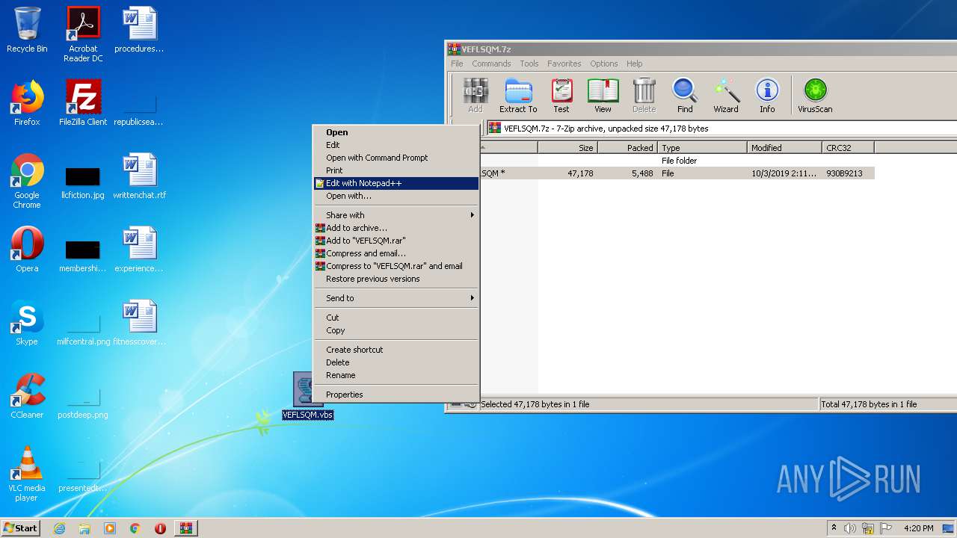Image resolution: width=957 pixels, height=538 pixels.
Task: Choose Open with Command Prompt
Action: click(x=396, y=158)
